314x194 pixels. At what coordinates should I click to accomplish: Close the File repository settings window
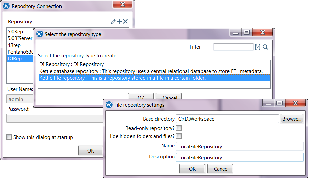pos(295,103)
